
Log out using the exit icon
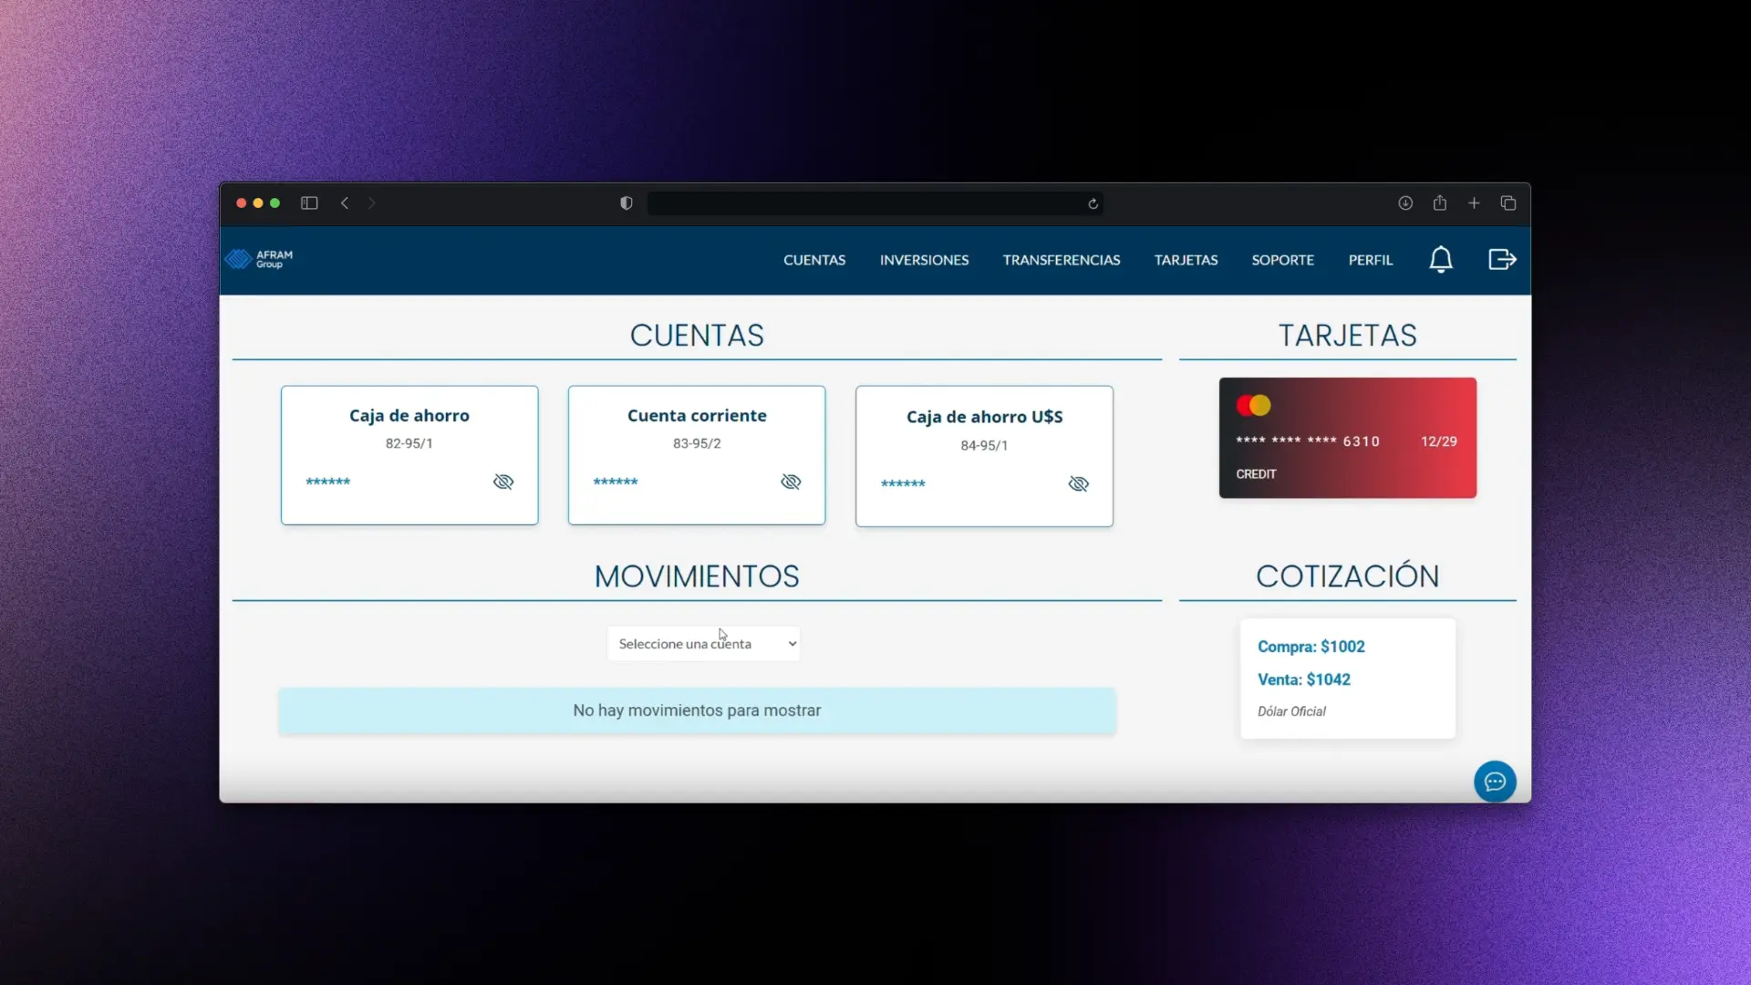coord(1501,259)
